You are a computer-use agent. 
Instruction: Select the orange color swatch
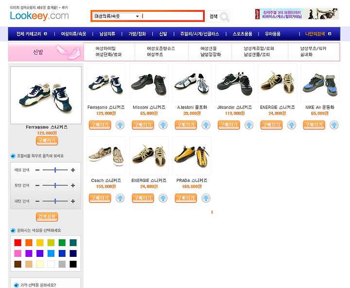pos(29,243)
